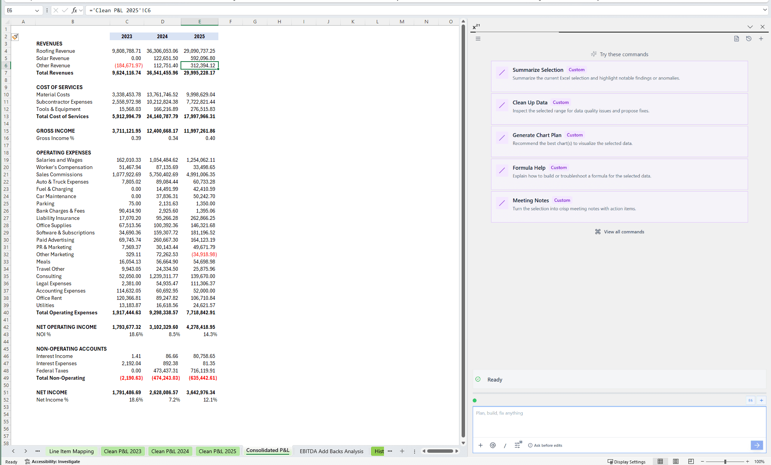The width and height of the screenshot is (771, 465).
Task: Click the zoom slider handle
Action: point(725,462)
